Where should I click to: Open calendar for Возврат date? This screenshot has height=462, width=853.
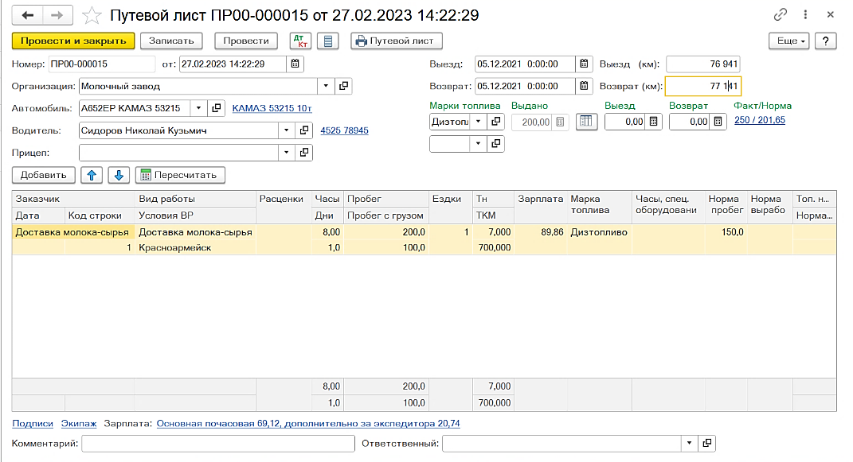point(584,86)
